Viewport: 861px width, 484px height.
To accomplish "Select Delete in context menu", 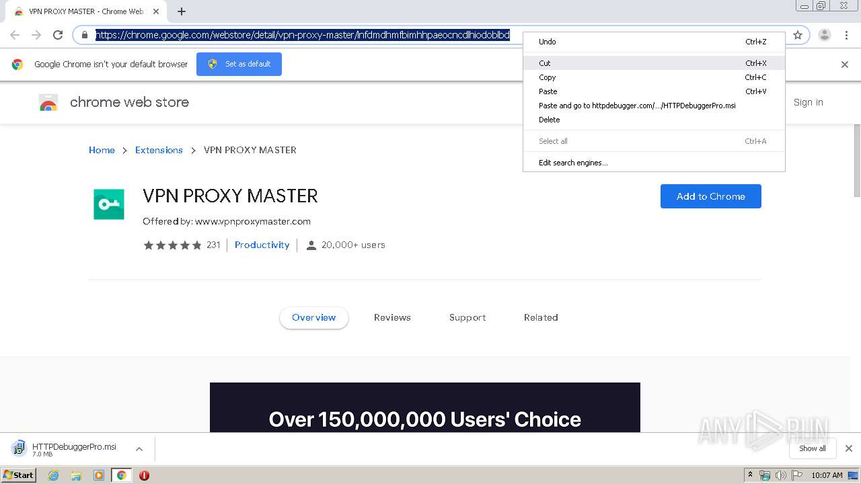I will pos(654,120).
